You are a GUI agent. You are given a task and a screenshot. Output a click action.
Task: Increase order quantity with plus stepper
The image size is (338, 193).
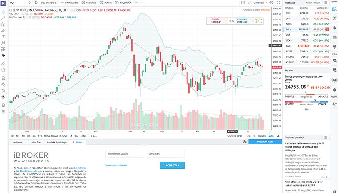(261, 19)
